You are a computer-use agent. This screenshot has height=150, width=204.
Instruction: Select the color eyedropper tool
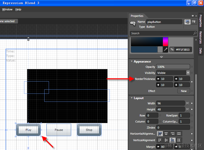pos(165,49)
